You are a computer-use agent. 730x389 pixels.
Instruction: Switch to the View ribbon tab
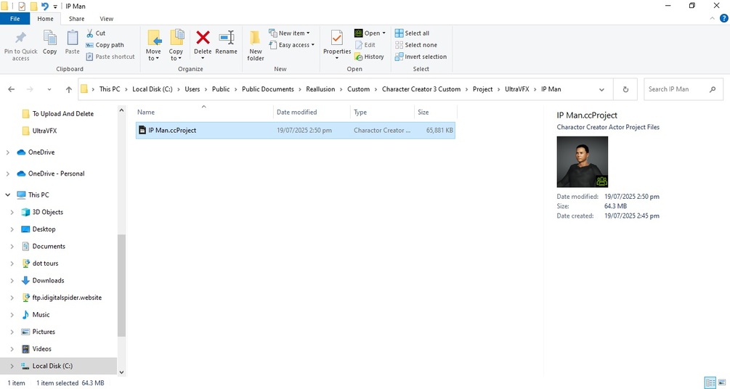[106, 19]
